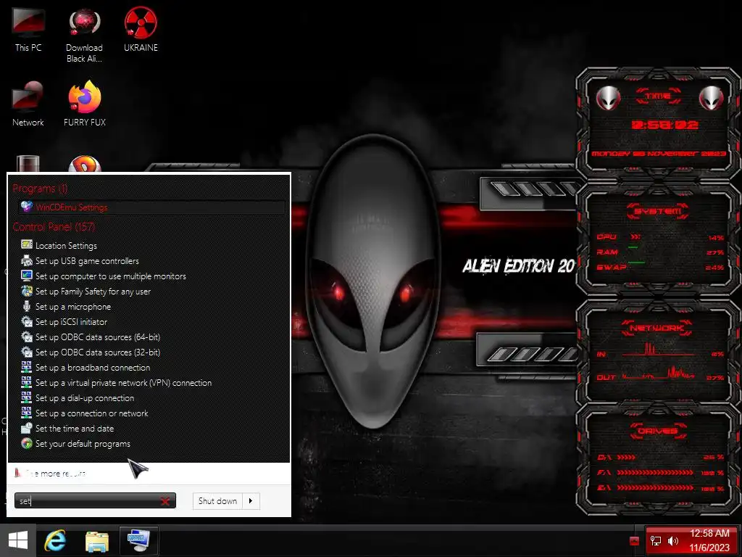The width and height of the screenshot is (742, 557).
Task: Click the Windows Start button
Action: click(18, 540)
